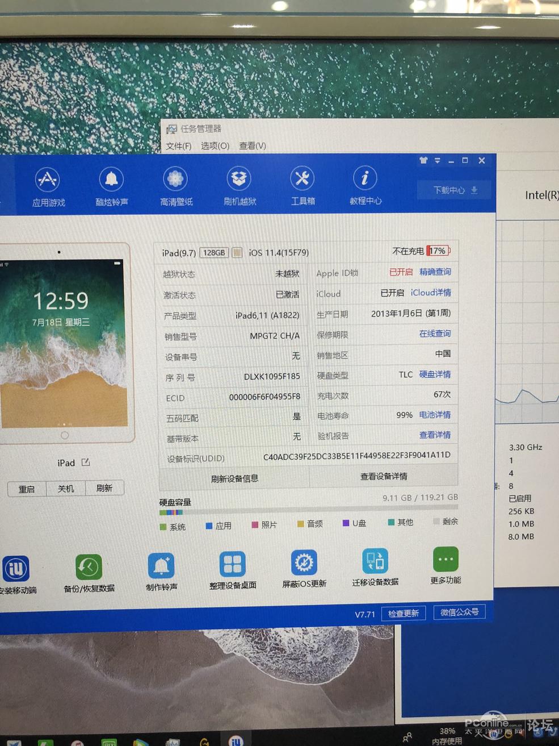559x746 pixels.
Task: Click the 刷新设备信息 button
Action: coord(234,478)
